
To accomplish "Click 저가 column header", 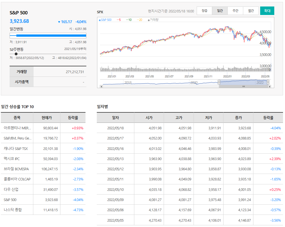I will click(x=209, y=118).
